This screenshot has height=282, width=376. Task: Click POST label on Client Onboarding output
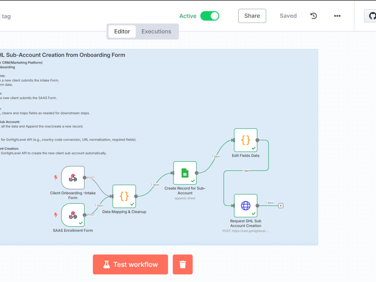point(91,178)
